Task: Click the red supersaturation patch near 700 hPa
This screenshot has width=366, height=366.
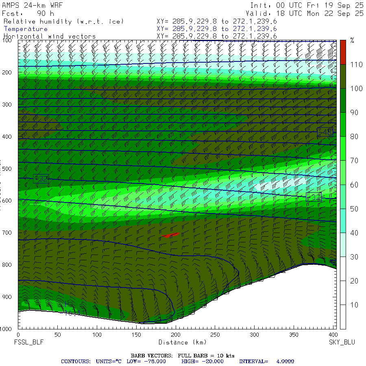Action: click(x=170, y=235)
